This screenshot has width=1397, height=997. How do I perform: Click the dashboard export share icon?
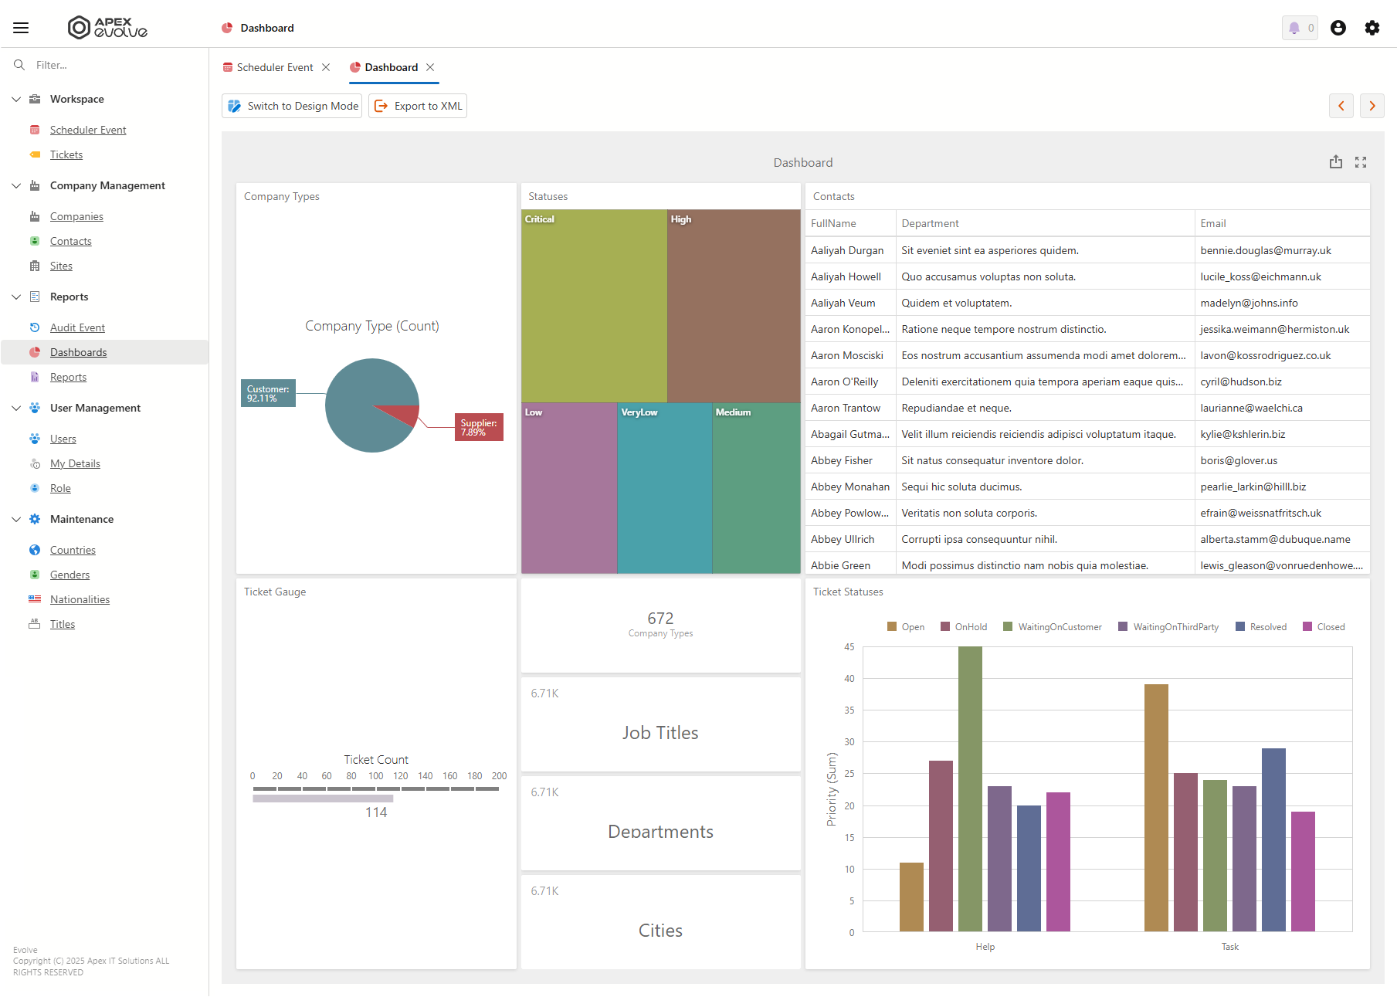pos(1336,162)
